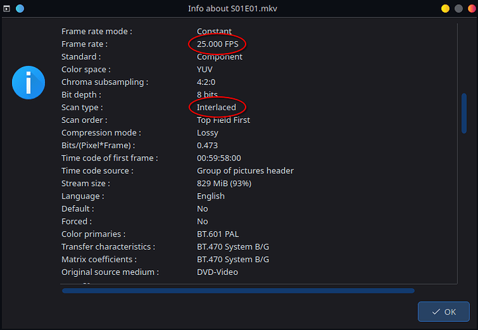
Task: Select the Group of pictures header text
Action: point(245,171)
